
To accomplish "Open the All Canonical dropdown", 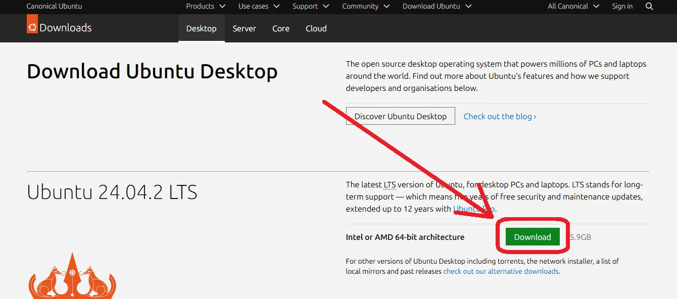I will coord(573,7).
